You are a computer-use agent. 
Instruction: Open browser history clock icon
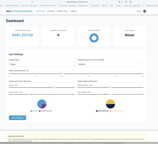tap(131, 2)
